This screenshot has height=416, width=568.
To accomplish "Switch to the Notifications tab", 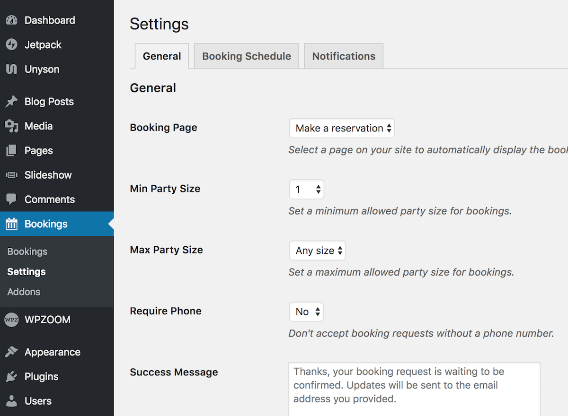I will pos(344,56).
